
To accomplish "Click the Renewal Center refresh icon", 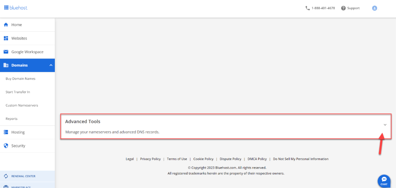I will click(x=6, y=176).
